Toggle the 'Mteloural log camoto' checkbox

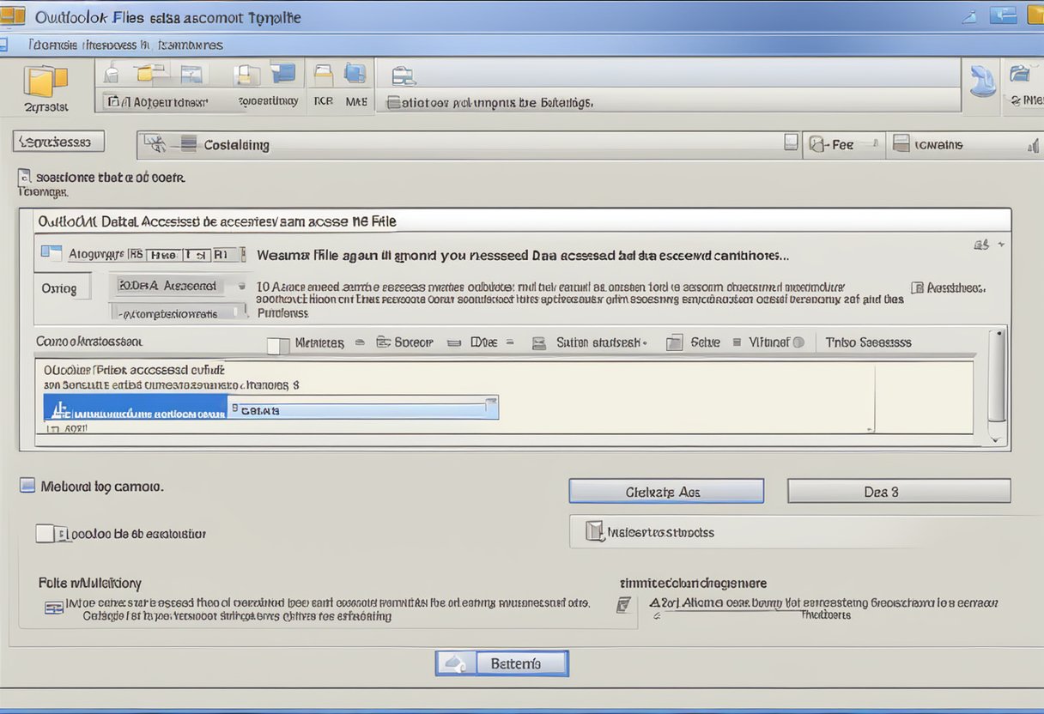coord(27,486)
